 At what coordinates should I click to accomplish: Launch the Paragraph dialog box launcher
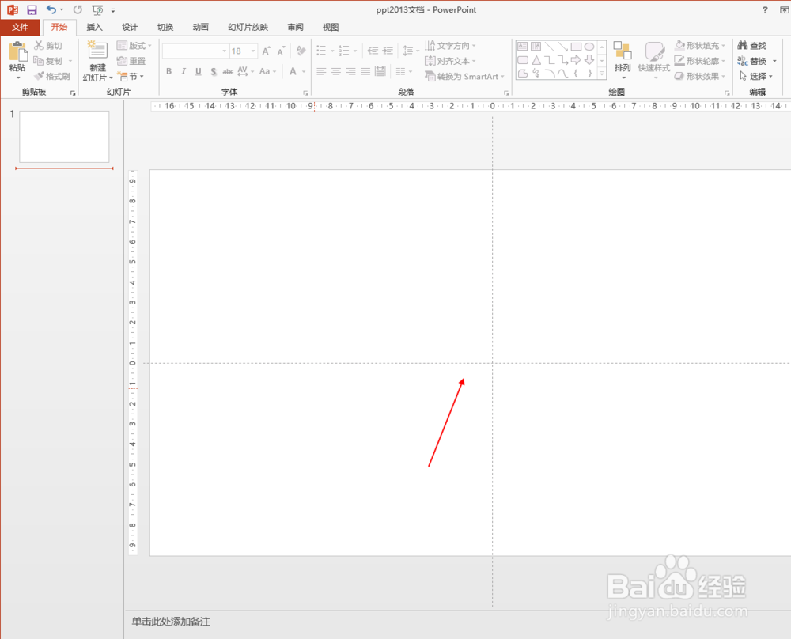[x=506, y=93]
